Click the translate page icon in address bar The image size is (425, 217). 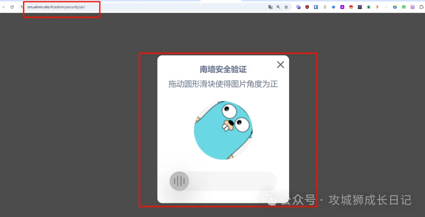point(270,7)
